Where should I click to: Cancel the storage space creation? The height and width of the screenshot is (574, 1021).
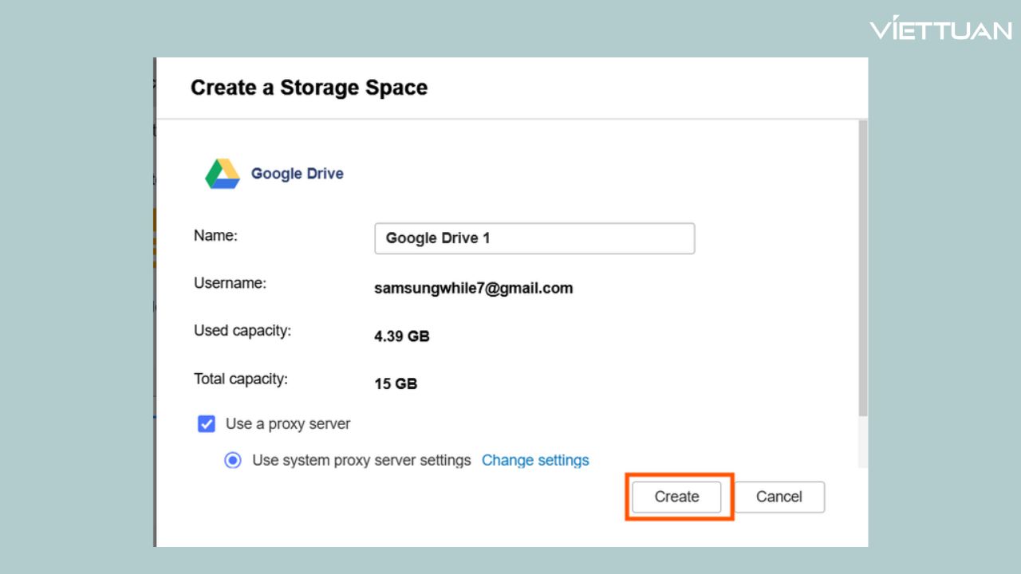coord(779,496)
